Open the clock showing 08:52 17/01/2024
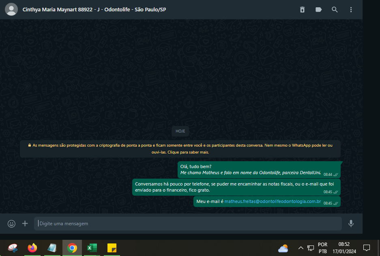 point(344,248)
